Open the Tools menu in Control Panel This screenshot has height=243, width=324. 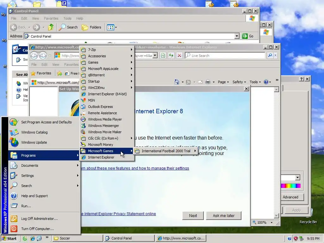coord(67,18)
